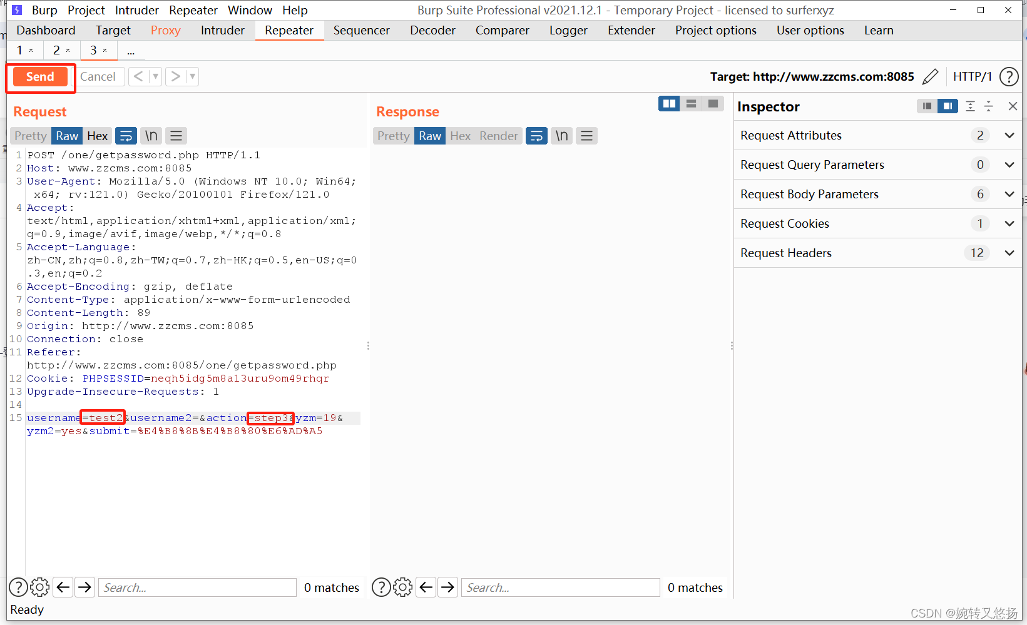The width and height of the screenshot is (1027, 625).
Task: Select Repeater sub-tab 1
Action: click(19, 50)
